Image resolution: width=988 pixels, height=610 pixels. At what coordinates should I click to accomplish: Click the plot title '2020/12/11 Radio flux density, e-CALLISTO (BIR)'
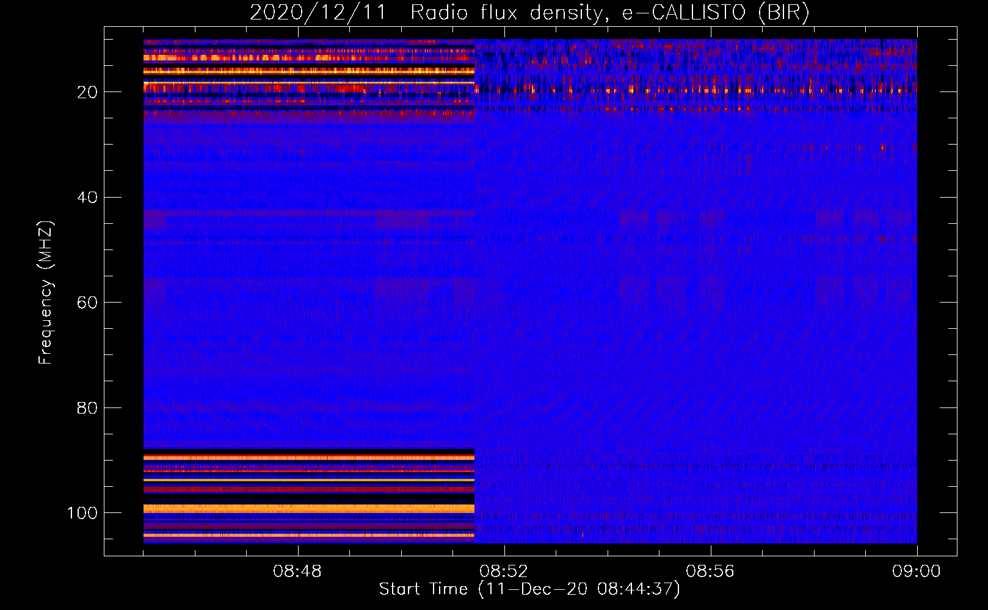click(x=529, y=13)
